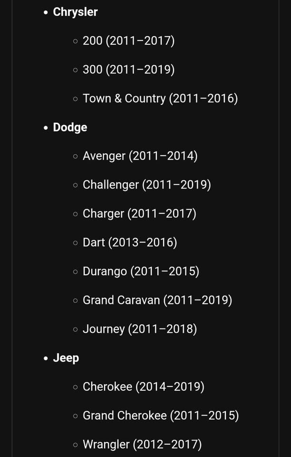Click the bullet next to Dodge
Image resolution: width=291 pixels, height=457 pixels.
click(45, 128)
